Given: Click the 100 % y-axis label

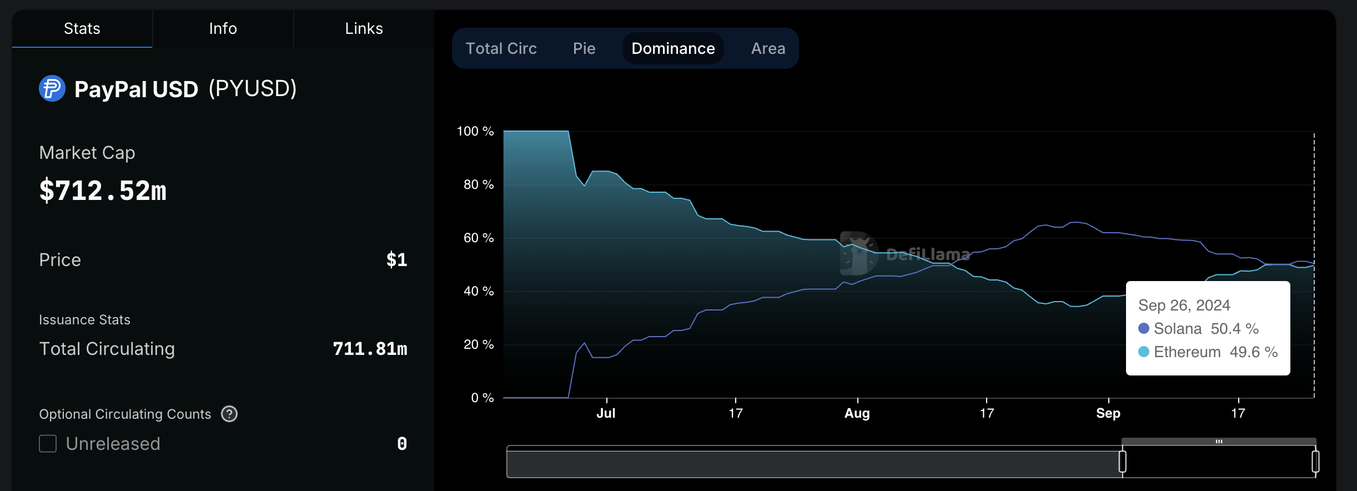Looking at the screenshot, I should coord(475,131).
